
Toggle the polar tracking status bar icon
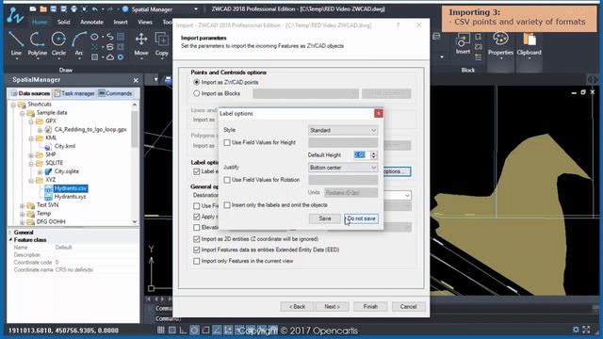pyautogui.click(x=195, y=330)
